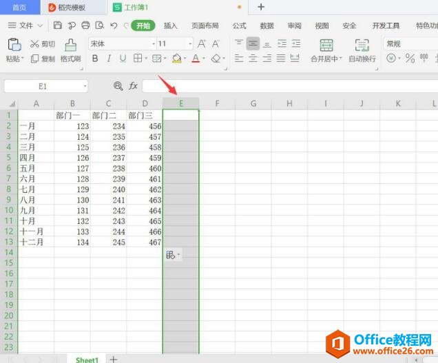Switch to 页面布局 tab

205,25
